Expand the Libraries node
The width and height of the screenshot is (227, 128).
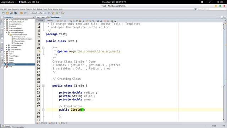[x=7, y=47]
